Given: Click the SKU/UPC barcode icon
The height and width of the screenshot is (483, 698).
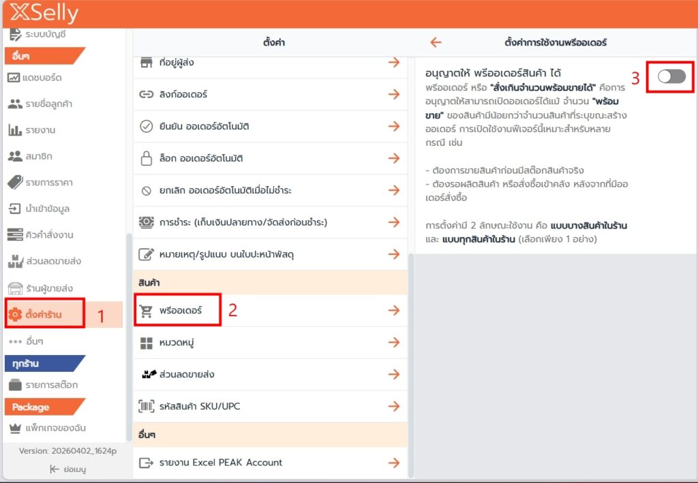Looking at the screenshot, I should click(x=146, y=407).
